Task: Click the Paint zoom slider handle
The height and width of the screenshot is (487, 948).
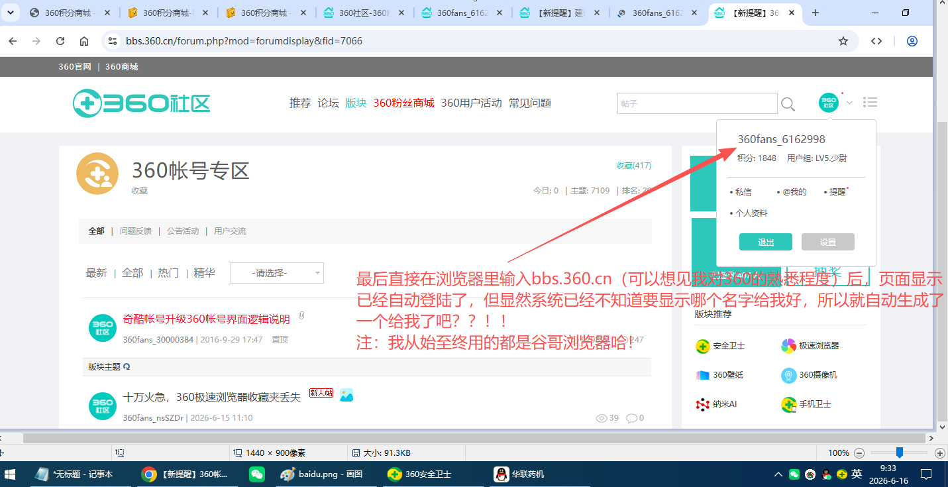Action: click(x=900, y=453)
